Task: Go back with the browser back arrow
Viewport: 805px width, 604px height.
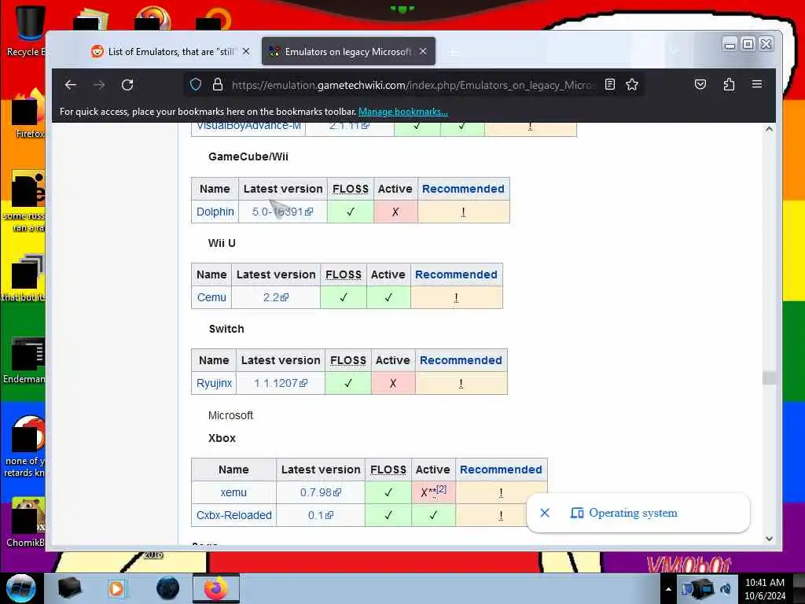Action: pos(71,85)
